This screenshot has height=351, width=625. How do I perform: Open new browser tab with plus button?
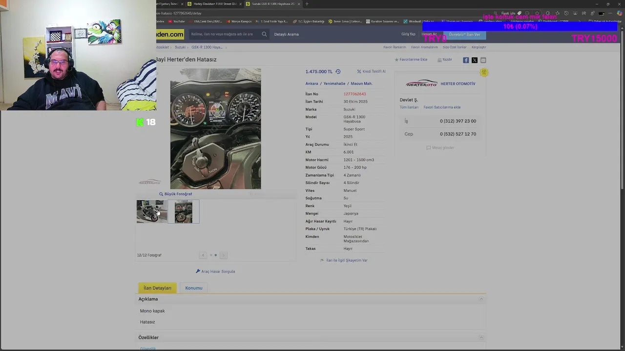(x=307, y=4)
